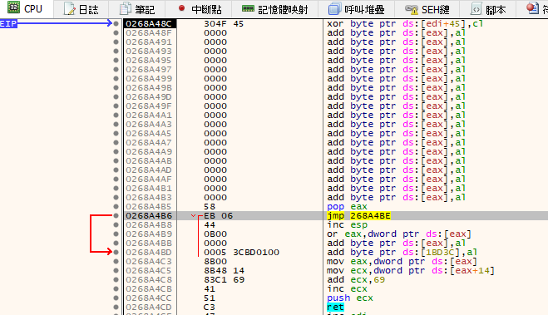548x315 pixels.
Task: Select address 0268A48F row
Action: [x=150, y=32]
